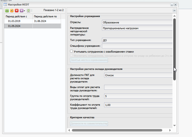Click the Критерии качества section heading
The width and height of the screenshot is (192, 137).
pos(82,117)
